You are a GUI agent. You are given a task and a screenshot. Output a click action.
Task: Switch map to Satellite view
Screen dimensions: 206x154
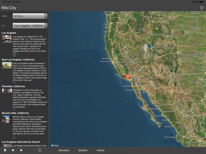pos(83,150)
